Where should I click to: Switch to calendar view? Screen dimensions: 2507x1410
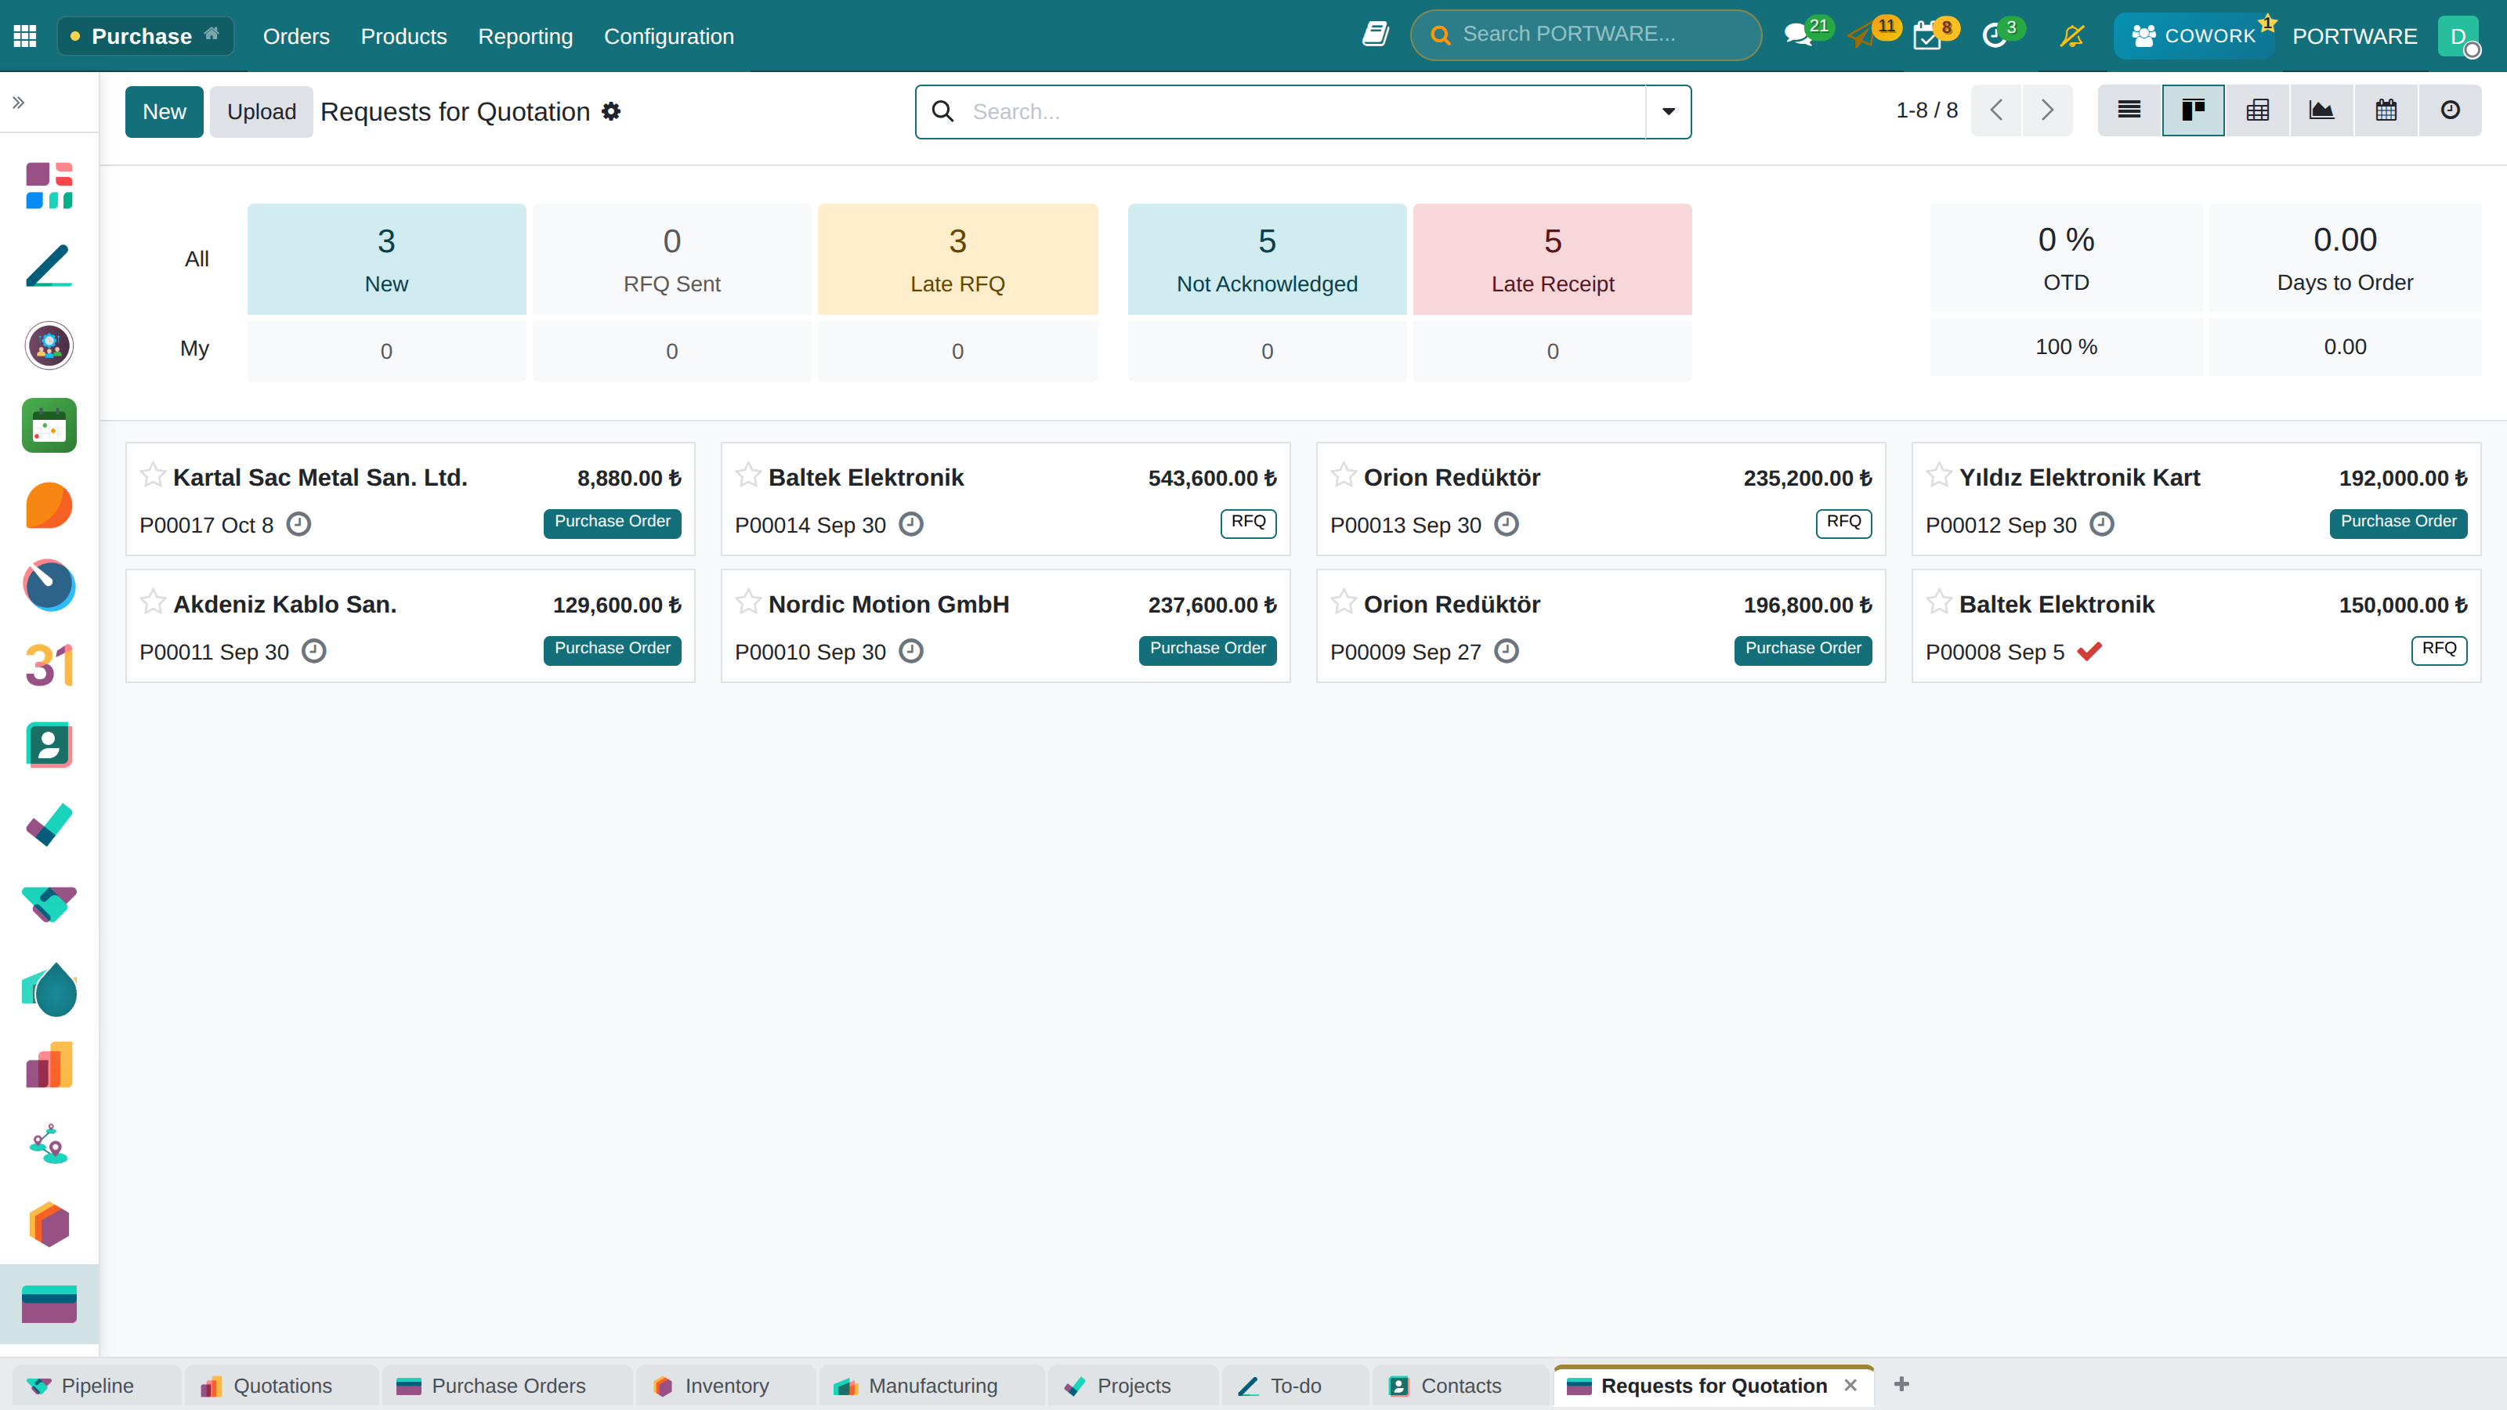(2386, 110)
